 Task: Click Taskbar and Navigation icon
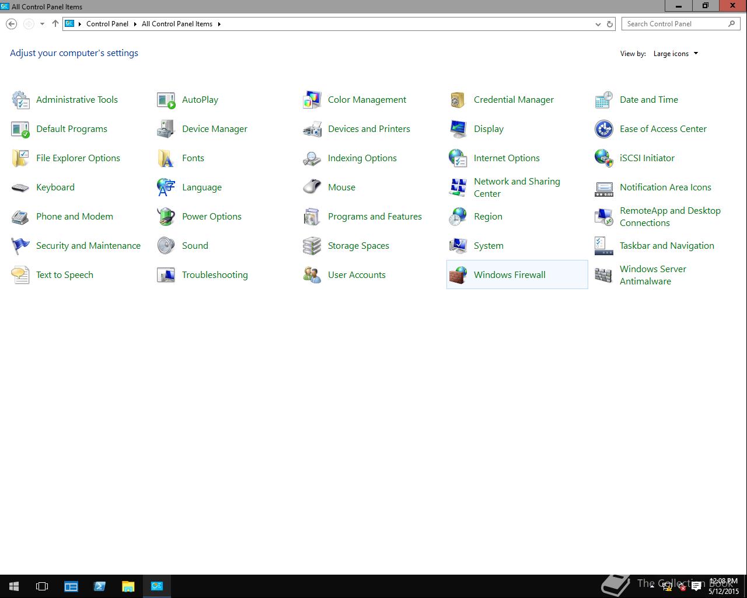pos(604,246)
